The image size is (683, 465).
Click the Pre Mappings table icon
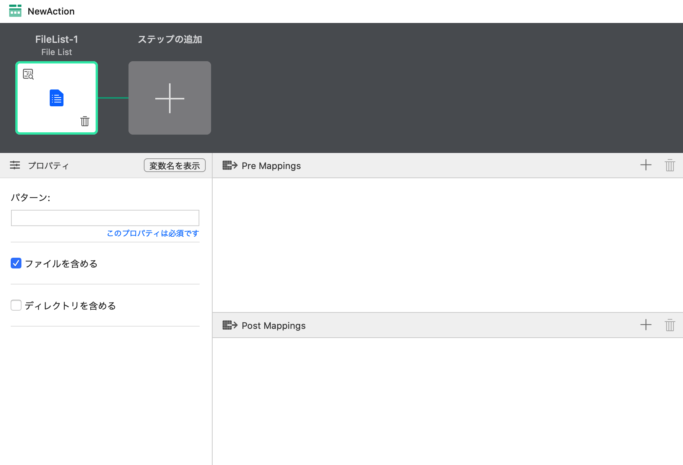[x=230, y=165]
